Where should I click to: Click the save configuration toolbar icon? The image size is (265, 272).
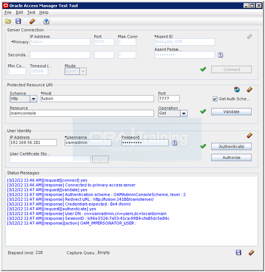click(18, 21)
